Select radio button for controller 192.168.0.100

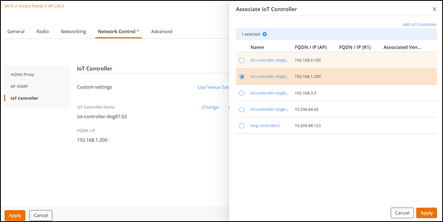[242, 60]
